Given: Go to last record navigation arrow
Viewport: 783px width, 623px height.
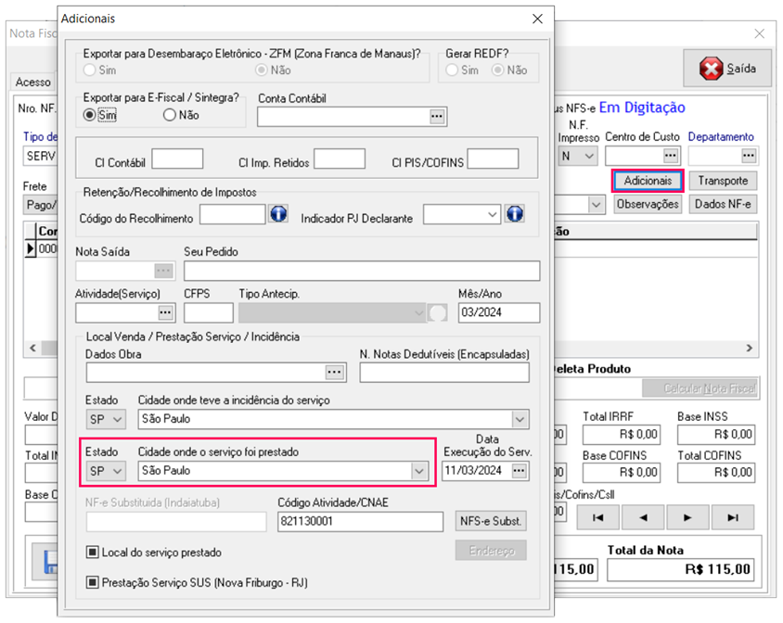Looking at the screenshot, I should pos(733,517).
